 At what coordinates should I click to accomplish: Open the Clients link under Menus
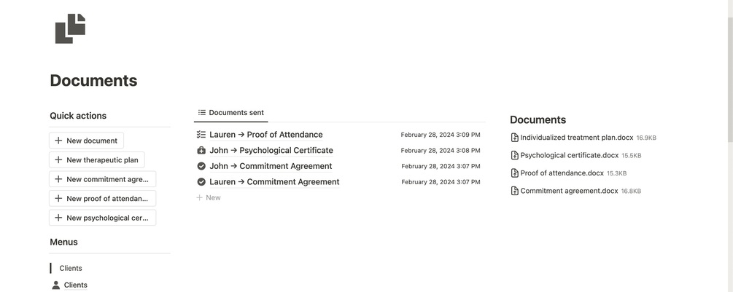coord(76,285)
